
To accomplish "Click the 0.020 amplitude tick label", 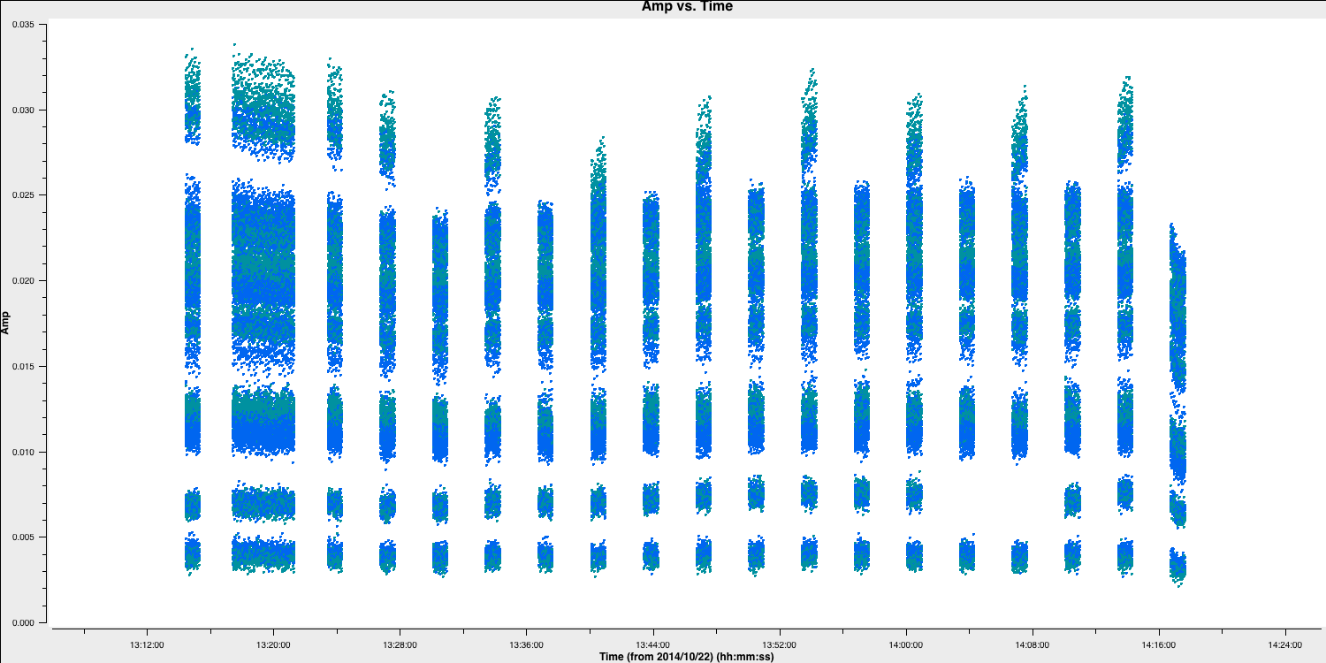I will [23, 281].
